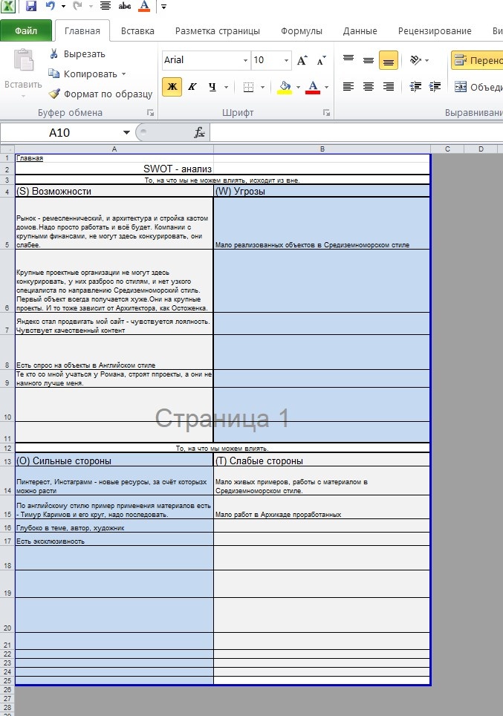The image size is (503, 716).
Task: Click the font size field showing 10
Action: [267, 60]
